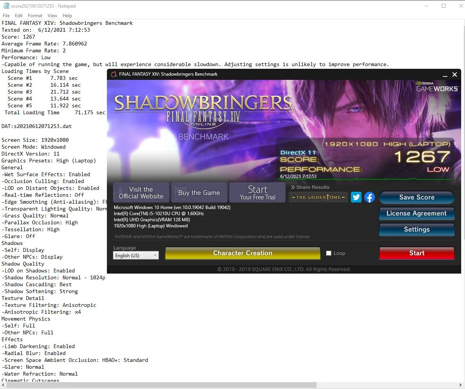Image resolution: width=465 pixels, height=389 pixels.
Task: Click the NVIDIA GameWorks logo
Action: click(x=437, y=87)
